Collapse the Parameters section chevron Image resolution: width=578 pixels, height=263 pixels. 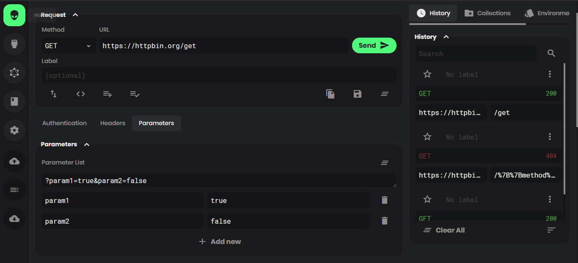click(x=86, y=144)
